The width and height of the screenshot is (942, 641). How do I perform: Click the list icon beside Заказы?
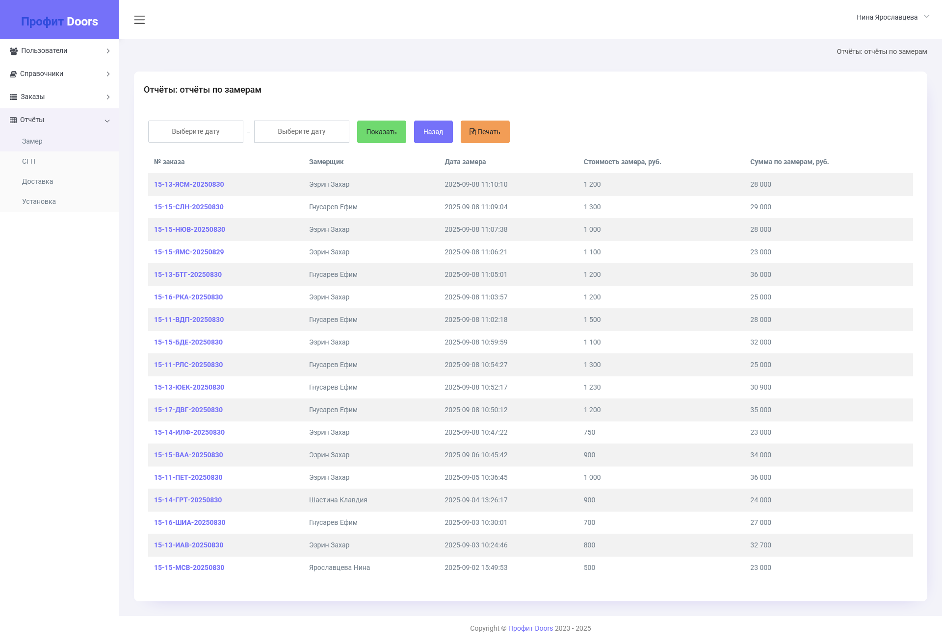(13, 97)
